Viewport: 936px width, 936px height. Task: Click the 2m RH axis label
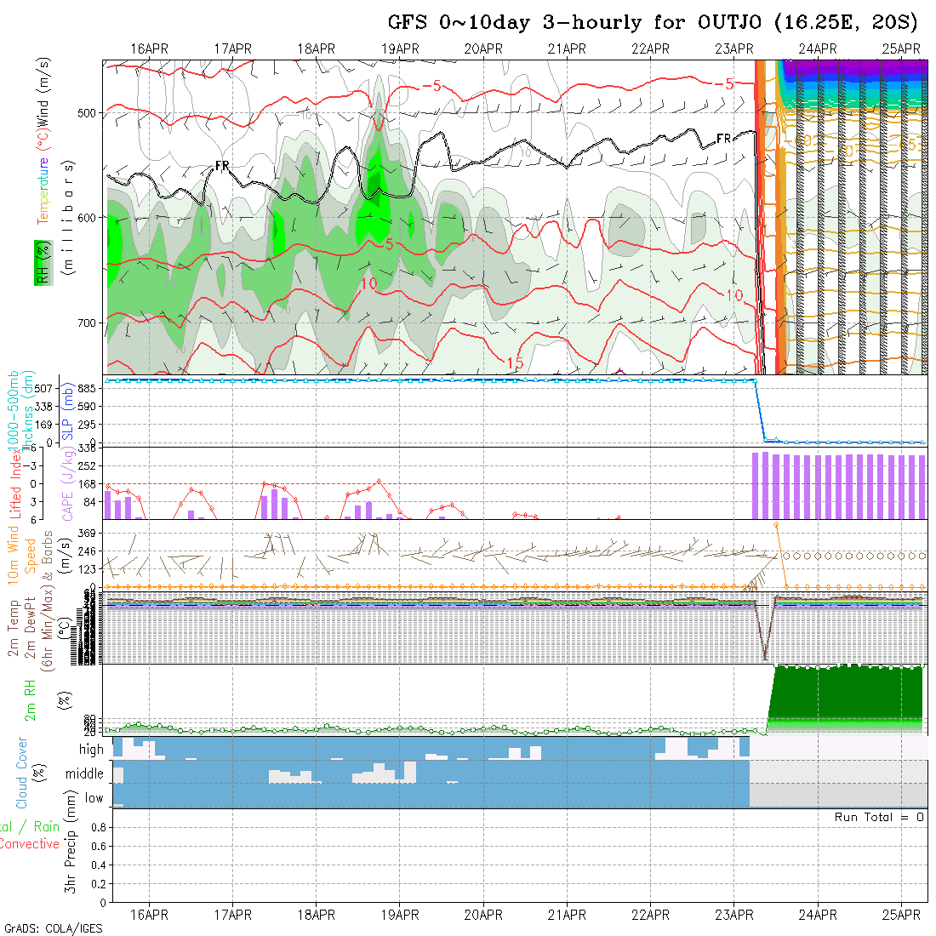pyautogui.click(x=29, y=699)
